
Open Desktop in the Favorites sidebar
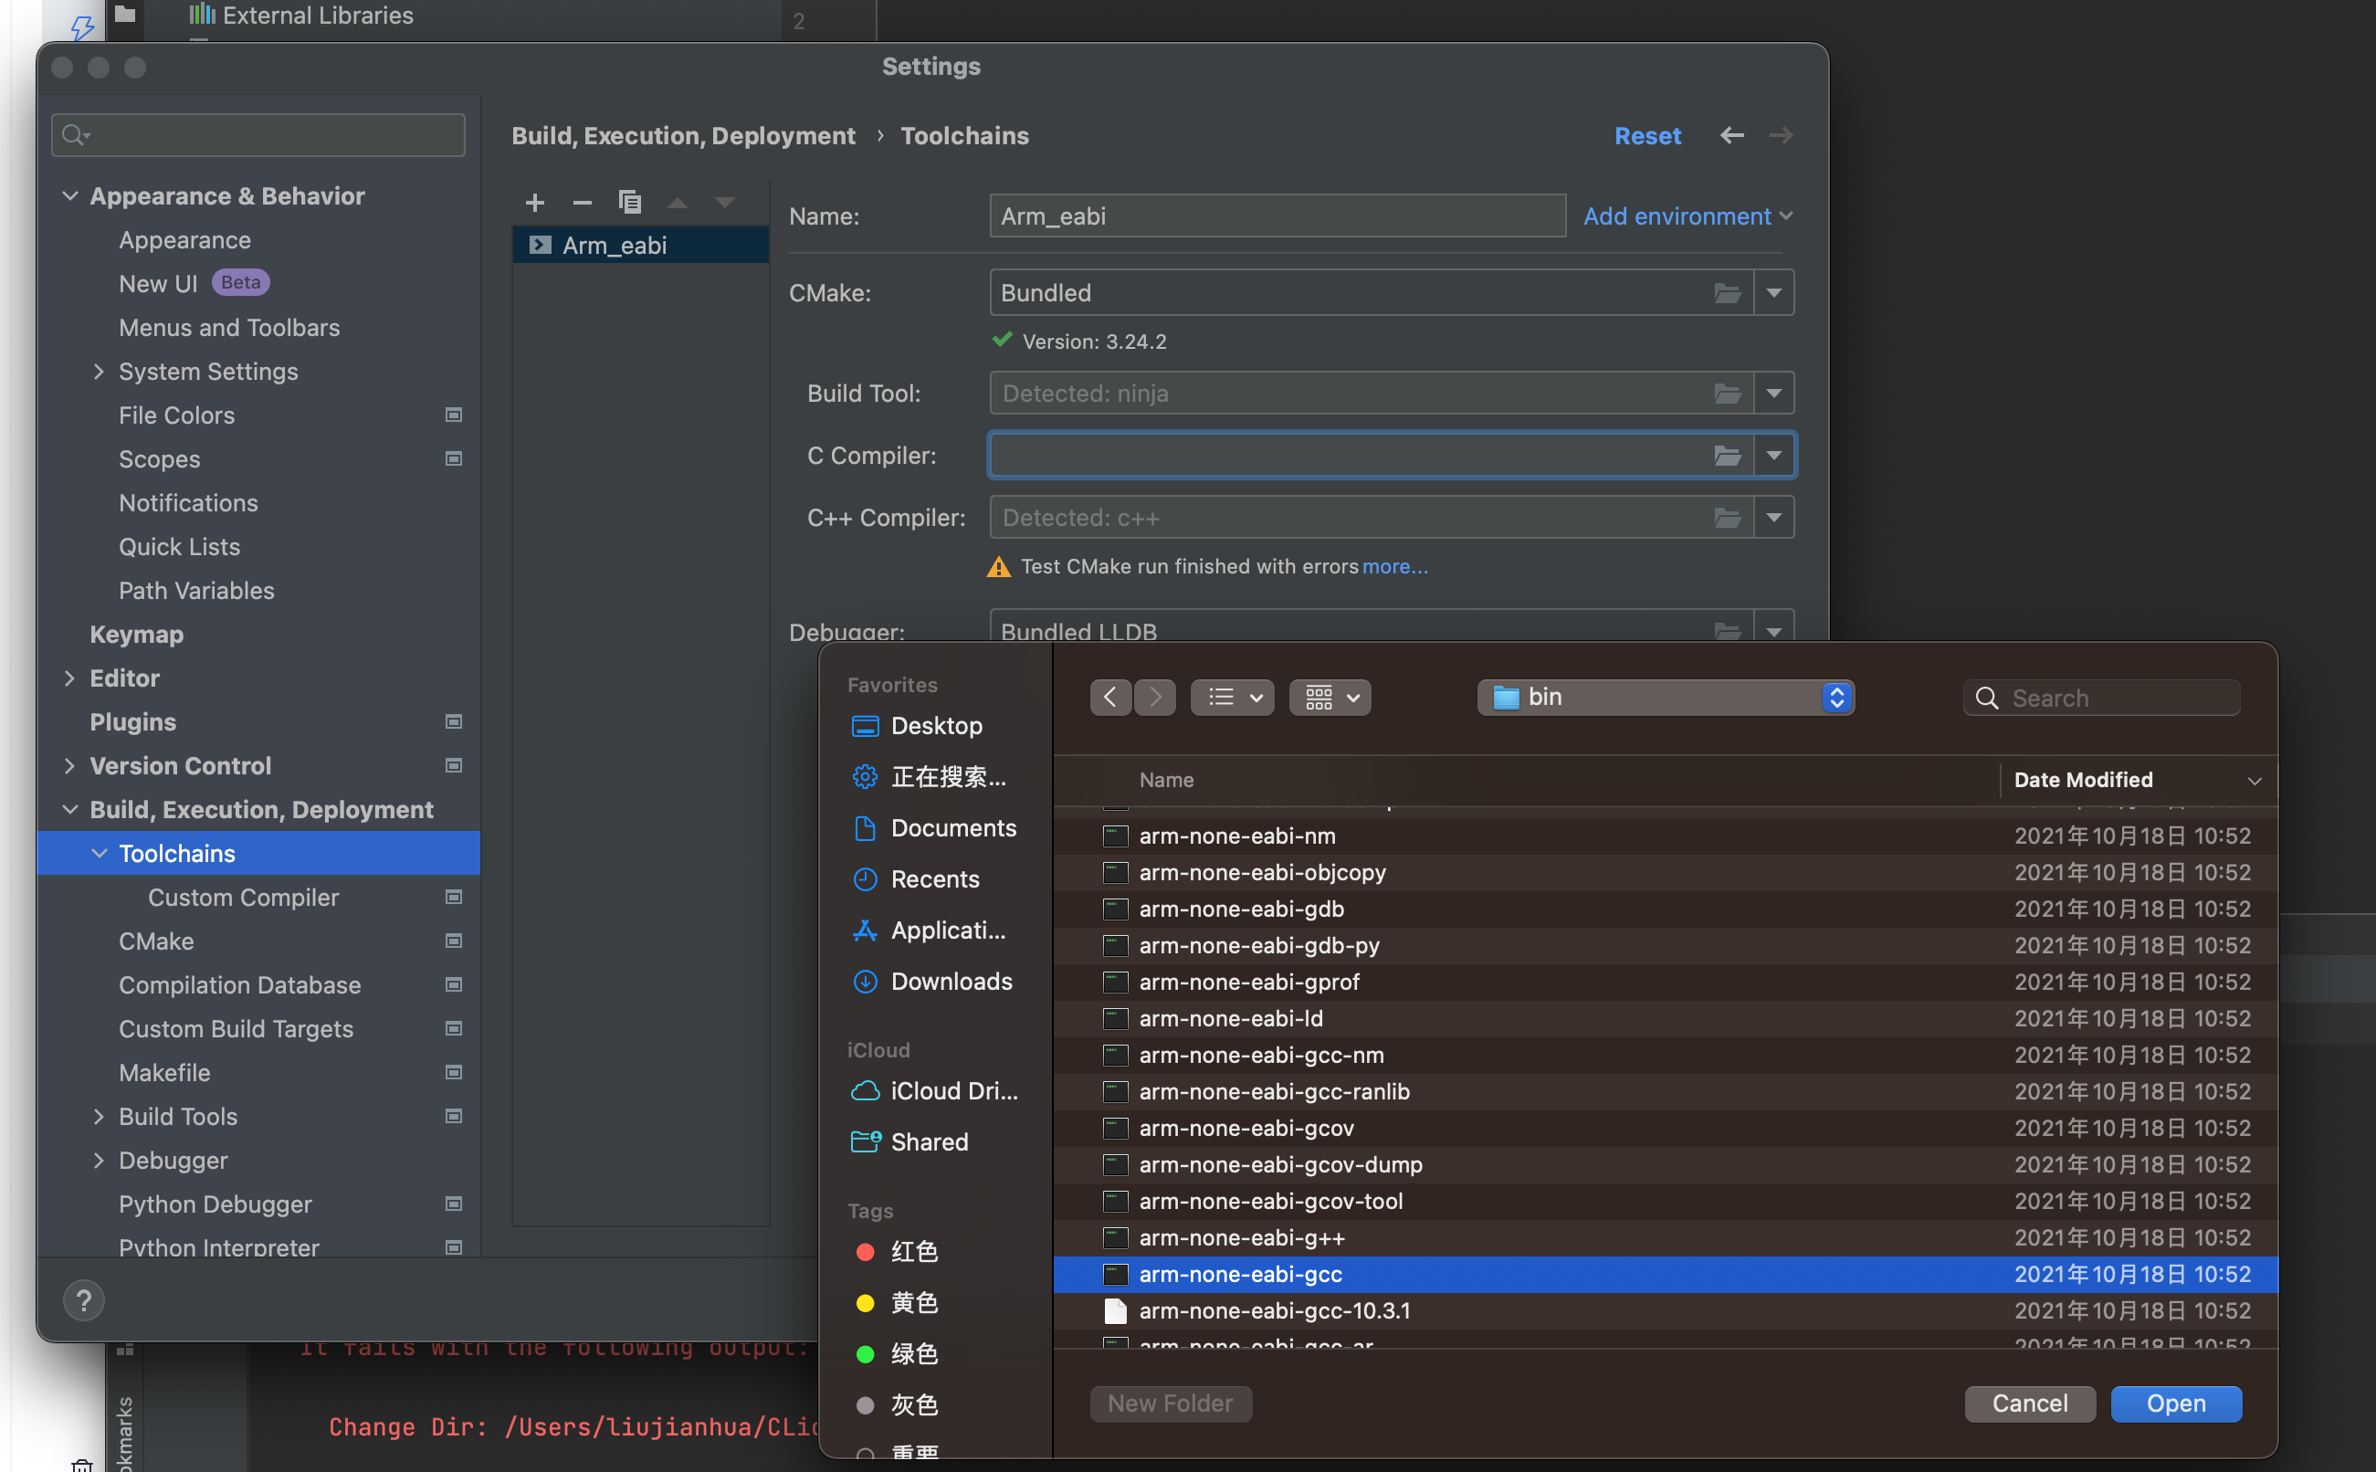(x=917, y=725)
